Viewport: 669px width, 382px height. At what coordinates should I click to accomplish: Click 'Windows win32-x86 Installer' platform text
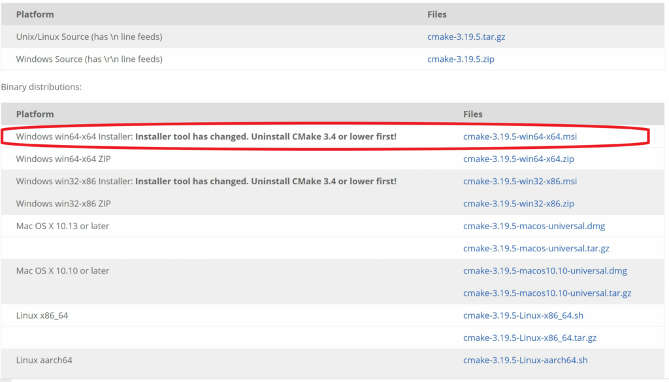74,181
